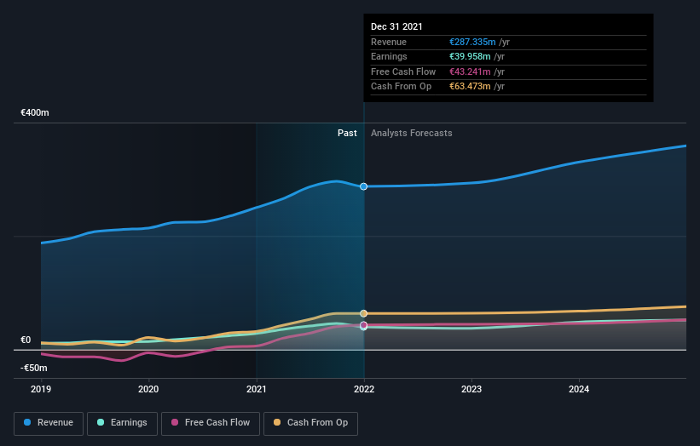
Task: Click the Analysts Forecasts label
Action: [x=411, y=134]
